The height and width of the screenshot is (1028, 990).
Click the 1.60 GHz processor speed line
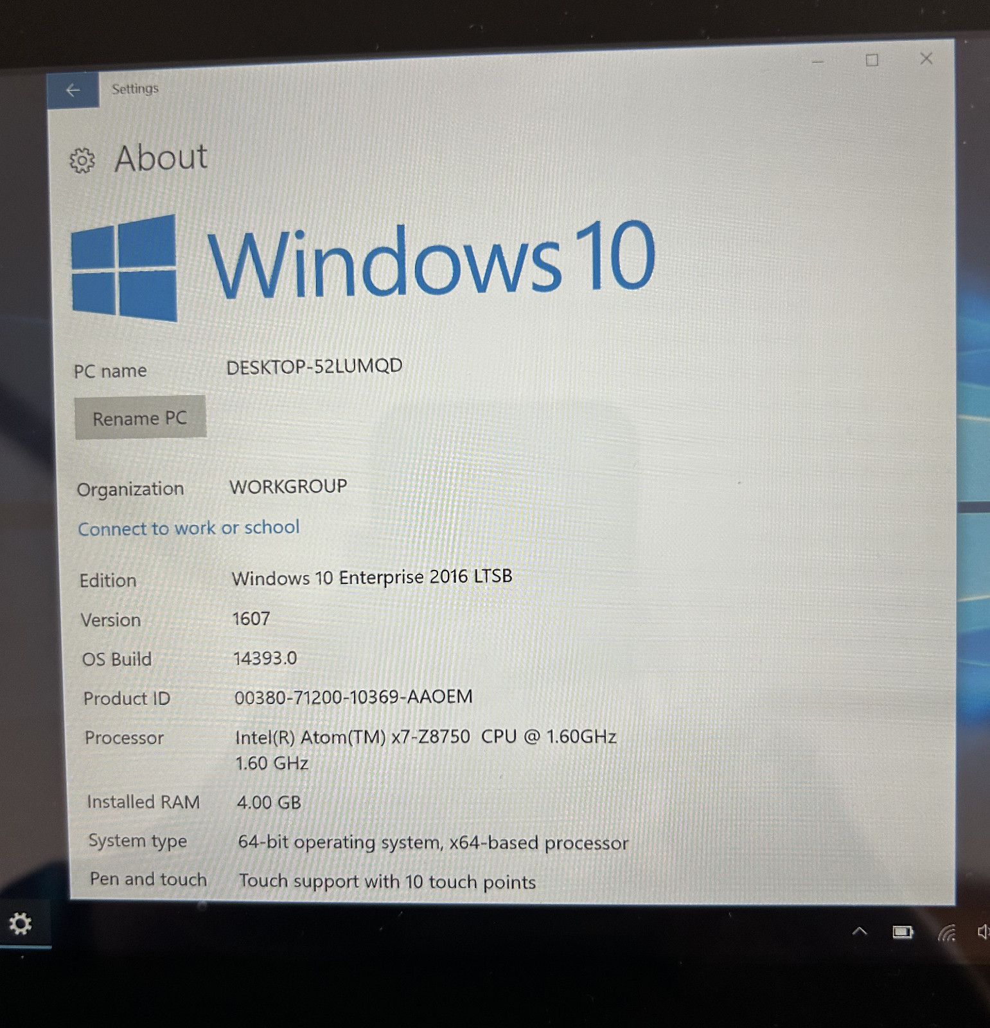pyautogui.click(x=272, y=763)
